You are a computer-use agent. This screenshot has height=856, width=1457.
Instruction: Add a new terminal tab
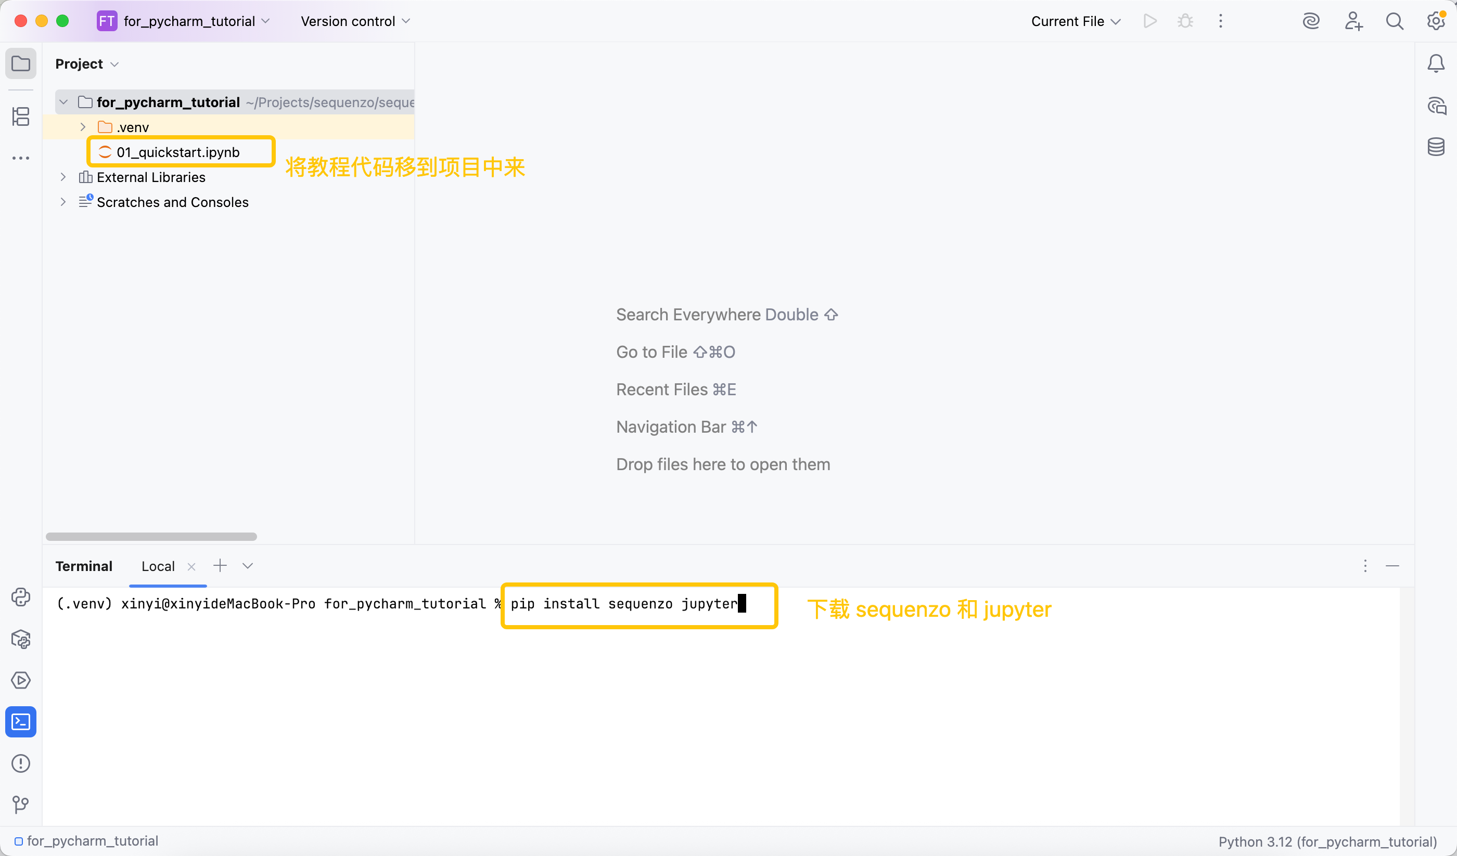pyautogui.click(x=220, y=566)
